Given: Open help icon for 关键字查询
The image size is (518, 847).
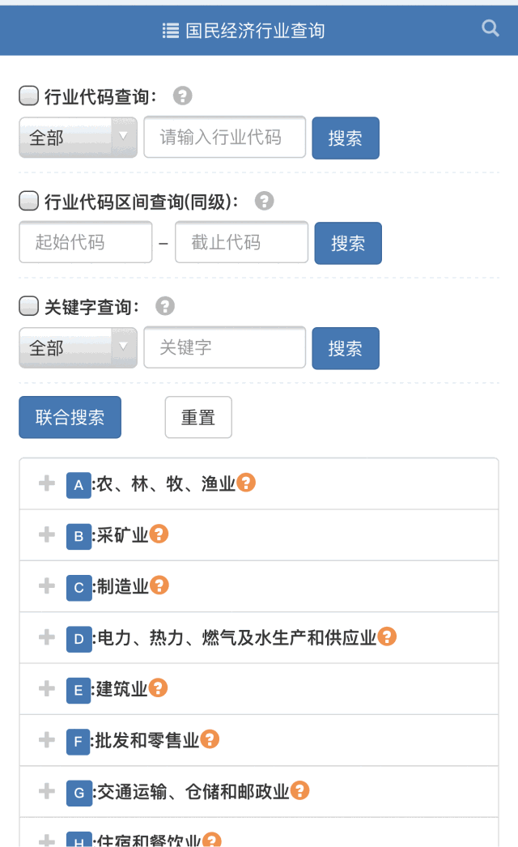Looking at the screenshot, I should point(165,306).
